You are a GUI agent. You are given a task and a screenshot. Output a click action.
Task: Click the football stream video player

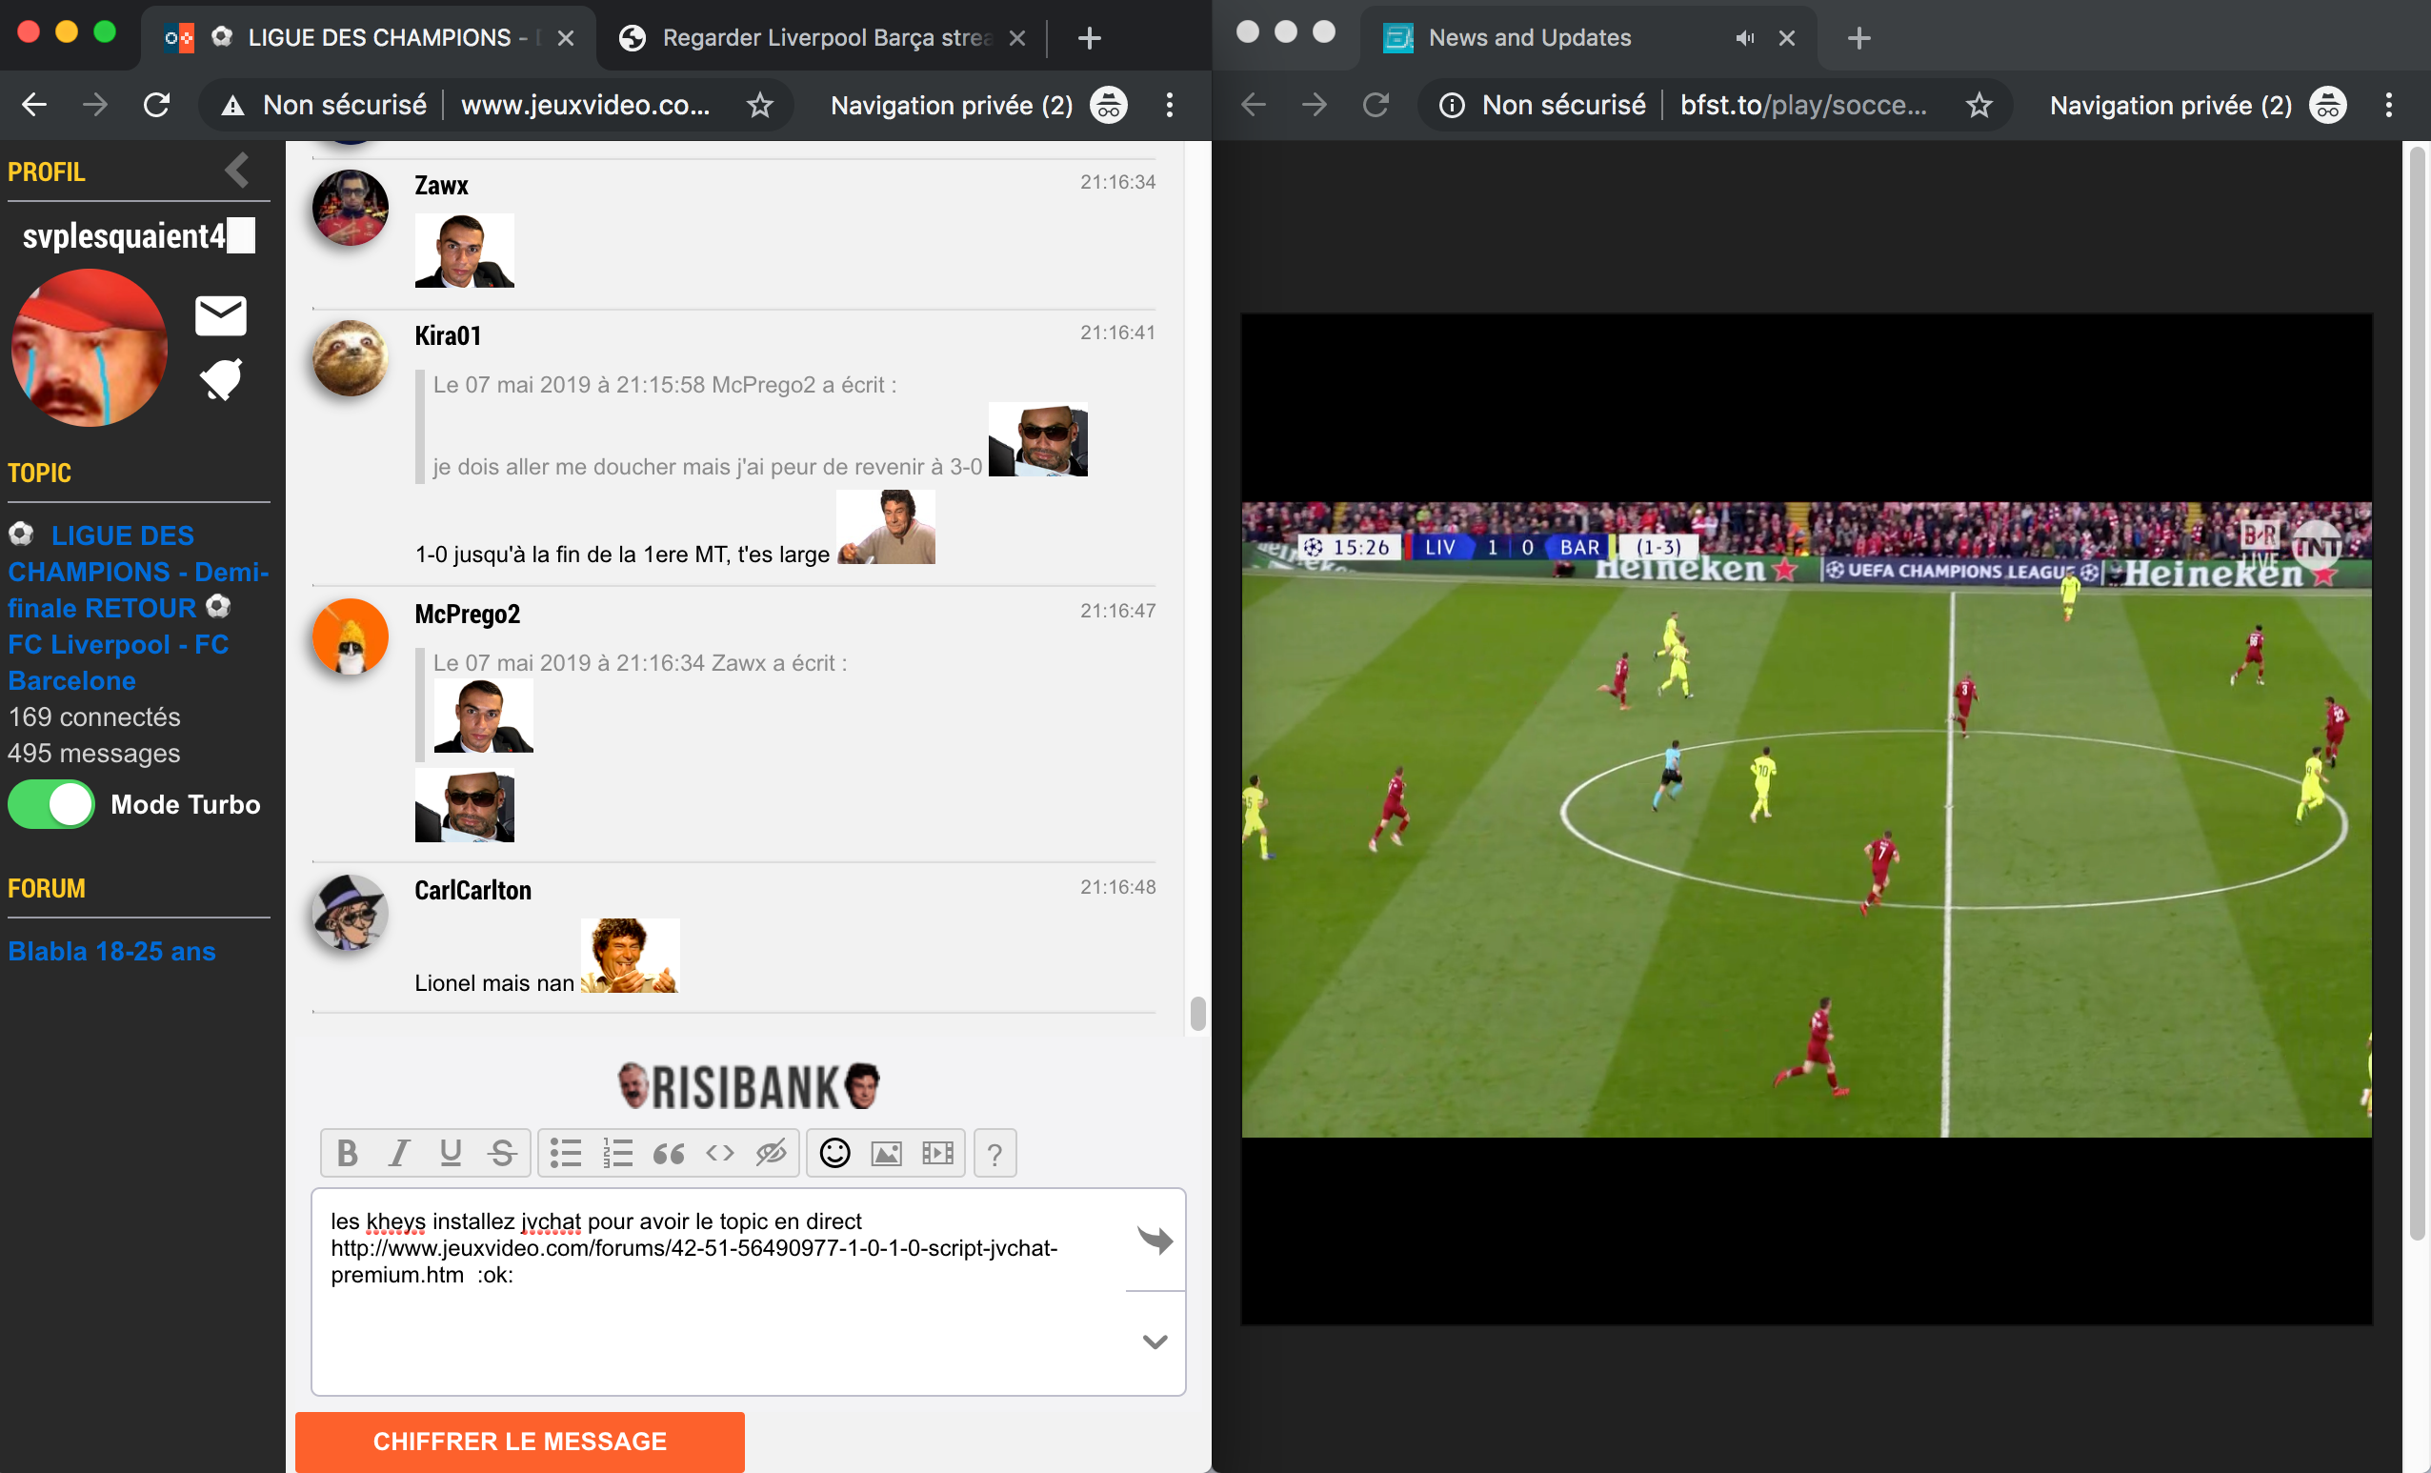pos(1805,818)
